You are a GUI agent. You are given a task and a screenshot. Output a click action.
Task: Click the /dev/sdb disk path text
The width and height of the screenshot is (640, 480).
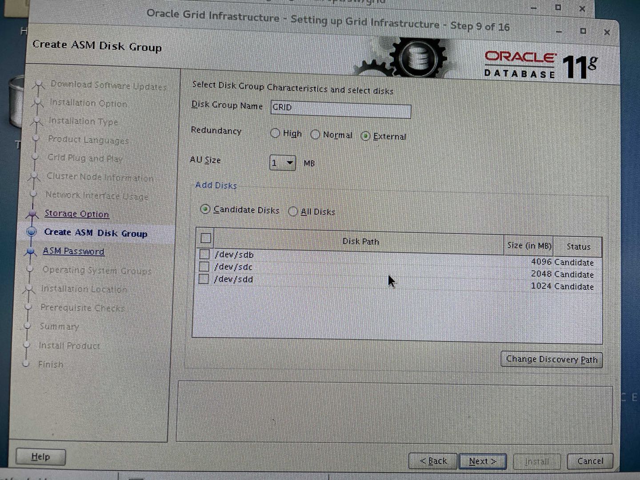tap(234, 255)
